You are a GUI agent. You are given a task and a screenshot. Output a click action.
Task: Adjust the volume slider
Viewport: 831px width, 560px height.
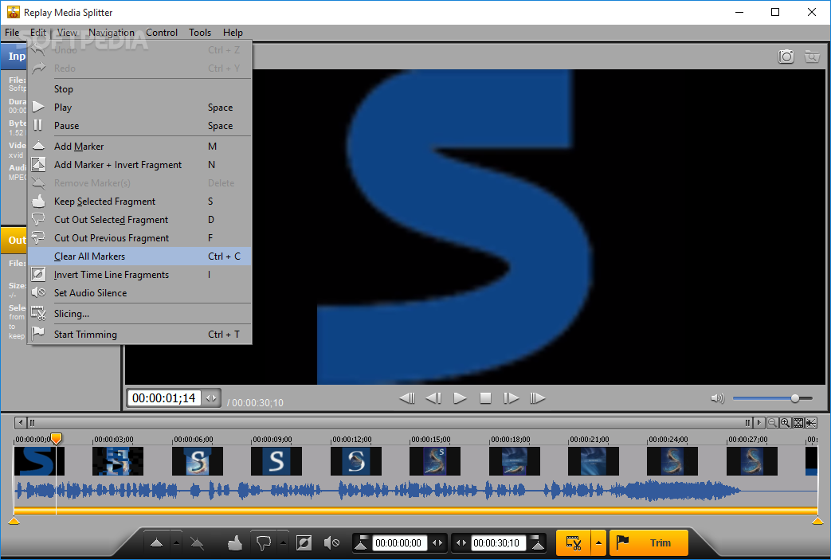point(772,397)
